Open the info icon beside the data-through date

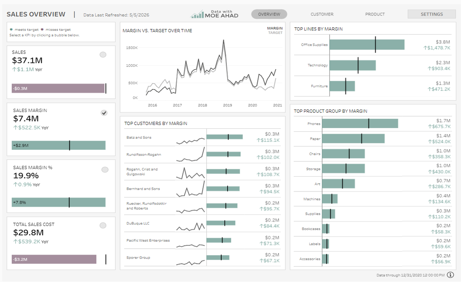click(450, 275)
